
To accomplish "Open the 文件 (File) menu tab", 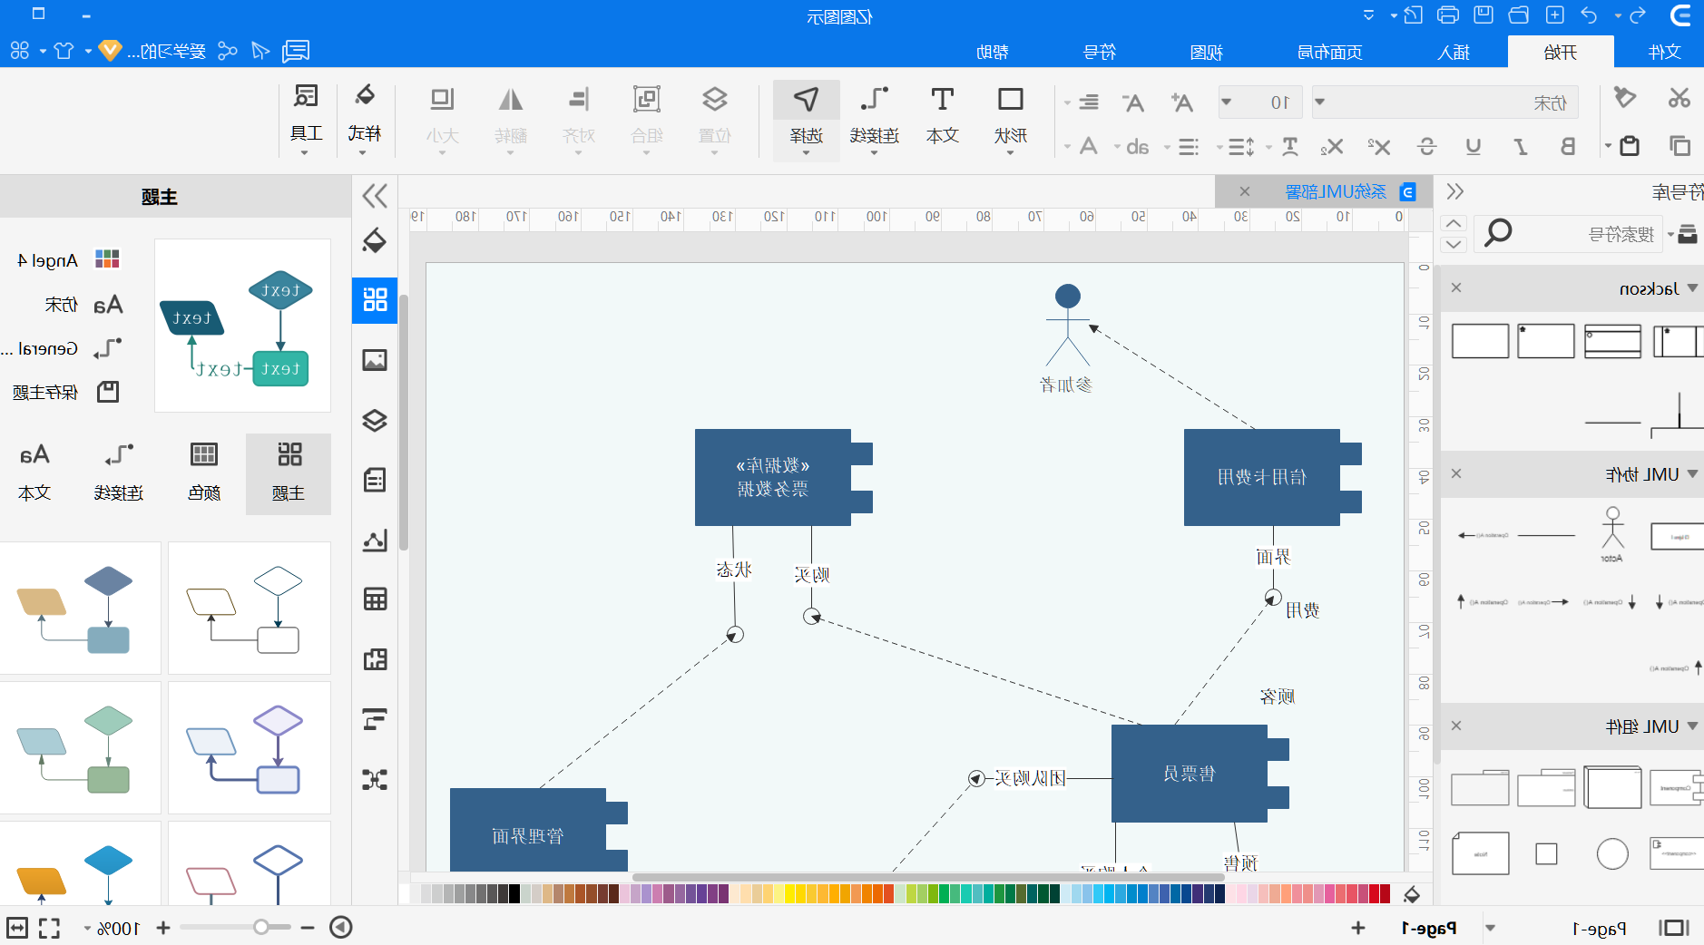I will click(1664, 52).
